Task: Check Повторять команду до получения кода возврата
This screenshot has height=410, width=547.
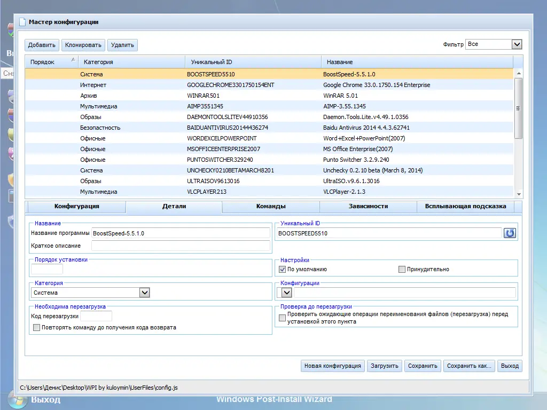Action: click(x=36, y=328)
